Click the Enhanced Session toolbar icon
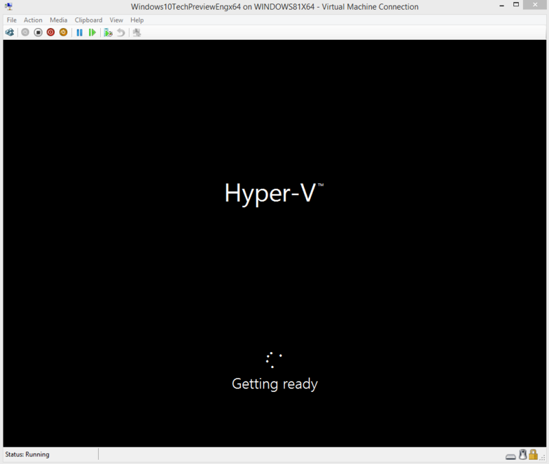Viewport: 549px width, 464px height. (x=137, y=32)
